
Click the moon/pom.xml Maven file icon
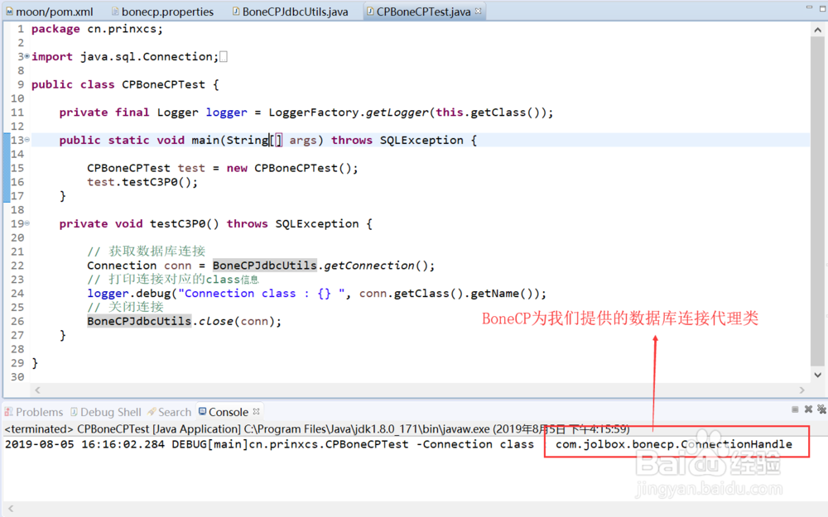(9, 11)
